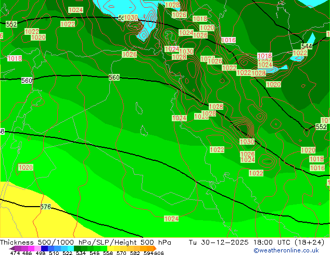Click the 606 value on the legend scale

(x=159, y=253)
